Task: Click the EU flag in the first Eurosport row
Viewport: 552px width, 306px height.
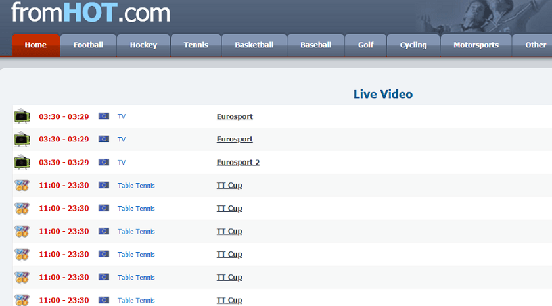Action: click(x=103, y=116)
